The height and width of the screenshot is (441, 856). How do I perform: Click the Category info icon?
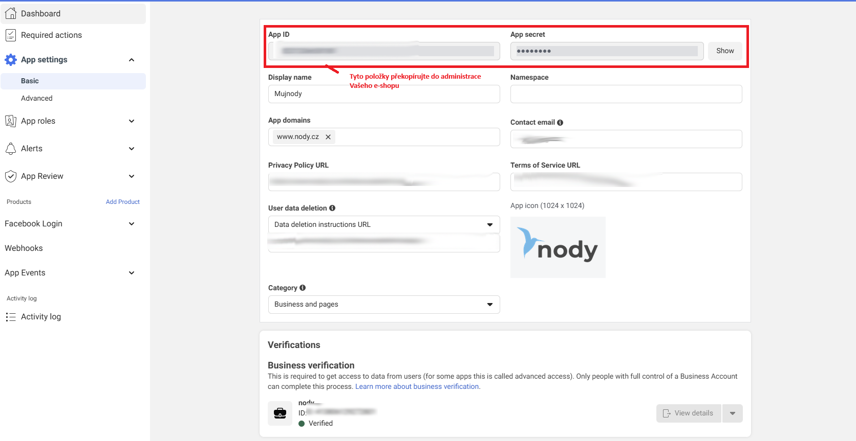(x=303, y=288)
